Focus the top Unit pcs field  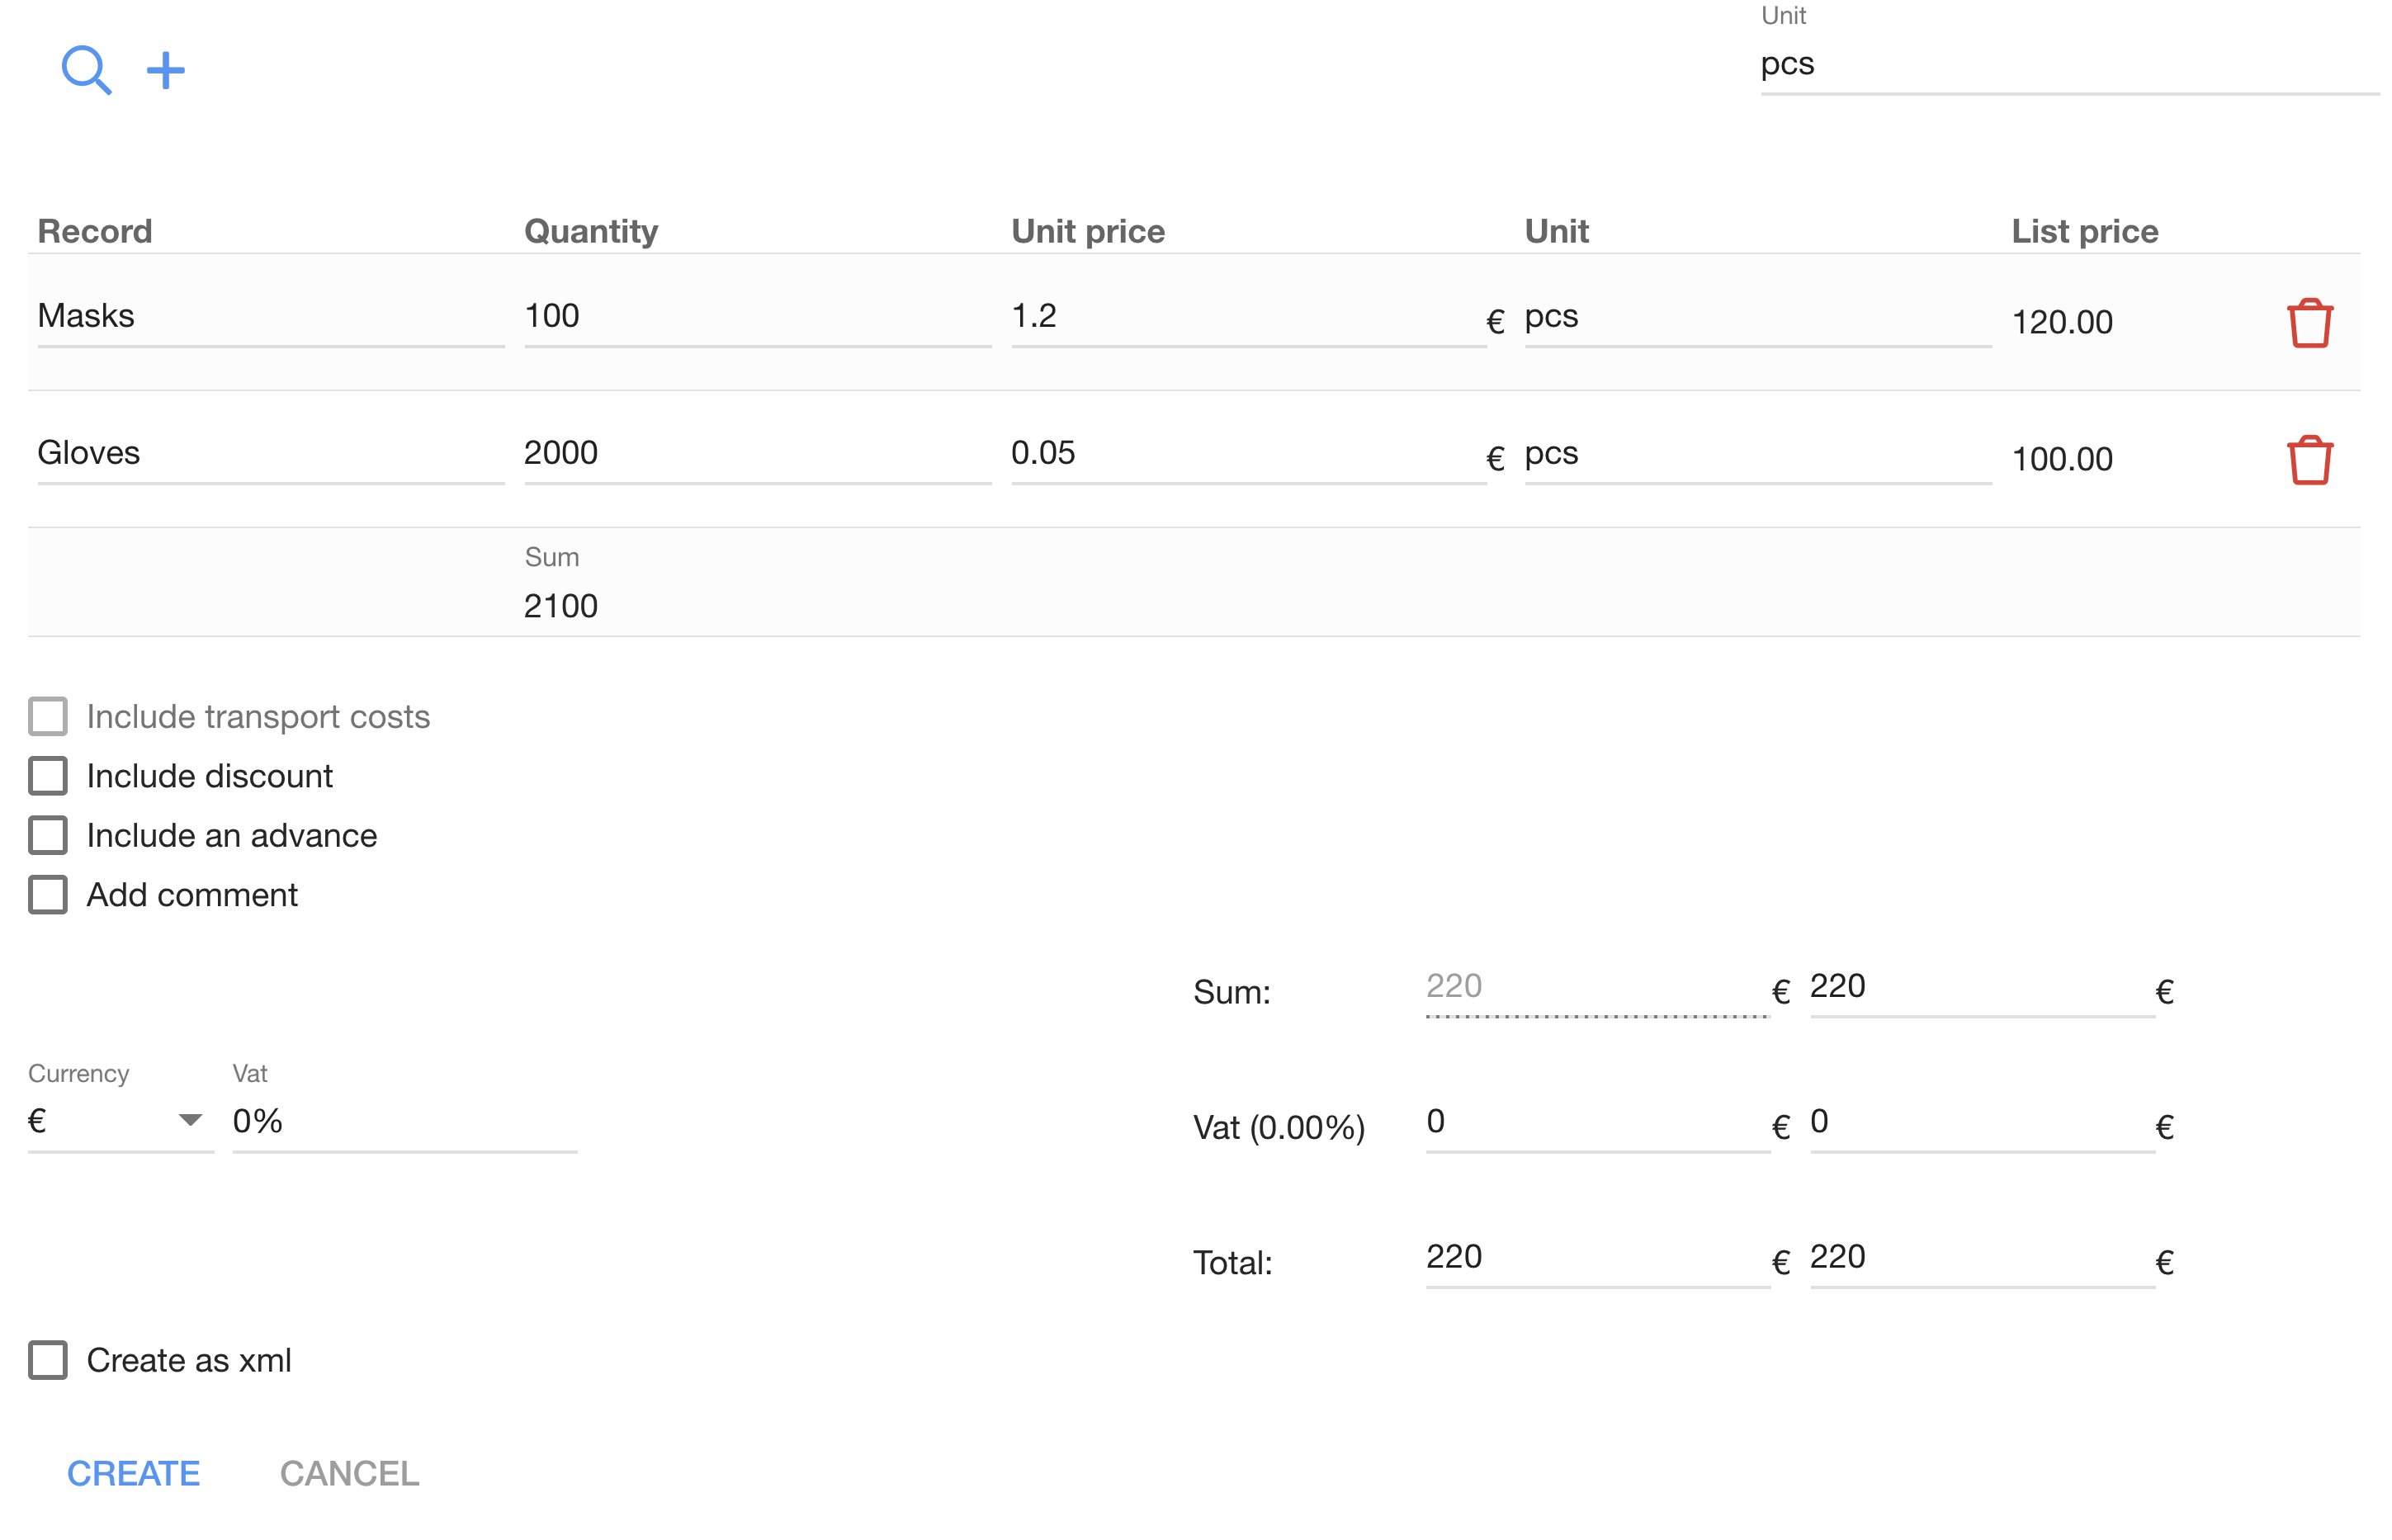(x=2066, y=65)
